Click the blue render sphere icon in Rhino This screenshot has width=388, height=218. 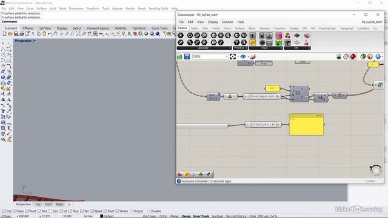pyautogui.click(x=158, y=34)
